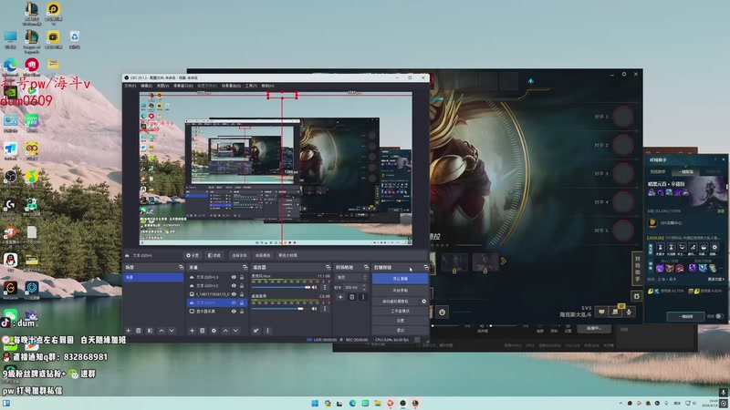Screen dimensions: 730x410
Task: Toggle the auto switch in assistant panel
Action: pyautogui.click(x=719, y=316)
